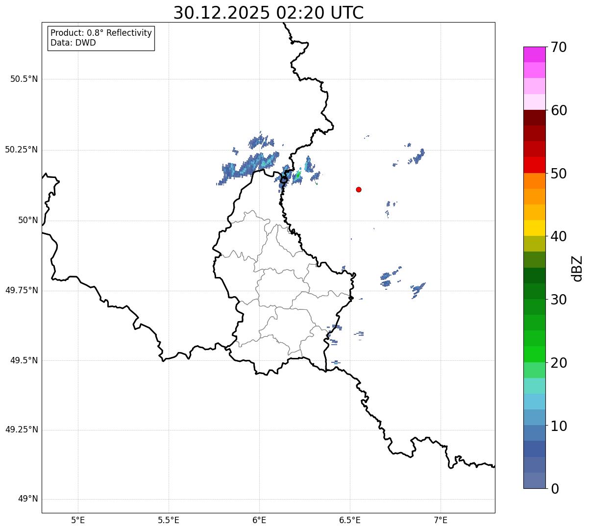Click the bottom grey-blue colorbar segment
This screenshot has height=530, width=589.
[x=534, y=480]
